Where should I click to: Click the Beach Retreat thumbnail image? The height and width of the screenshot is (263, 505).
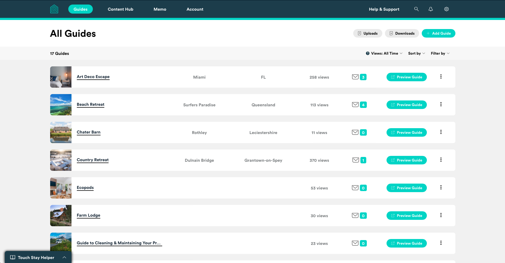(61, 105)
